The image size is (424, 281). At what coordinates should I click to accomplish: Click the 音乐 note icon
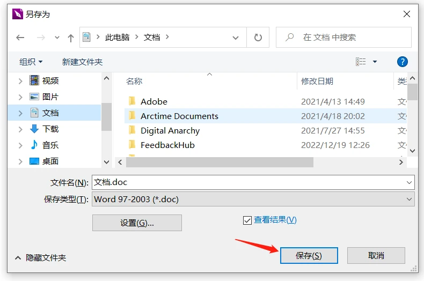[x=34, y=145]
